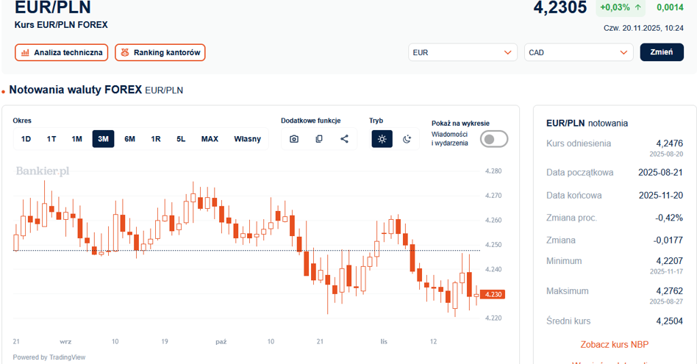
Task: Click the lis label on chart axis
Action: (x=384, y=341)
